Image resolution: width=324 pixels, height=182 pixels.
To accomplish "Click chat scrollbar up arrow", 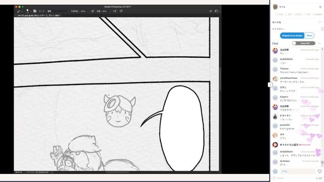I will click(x=322, y=50).
